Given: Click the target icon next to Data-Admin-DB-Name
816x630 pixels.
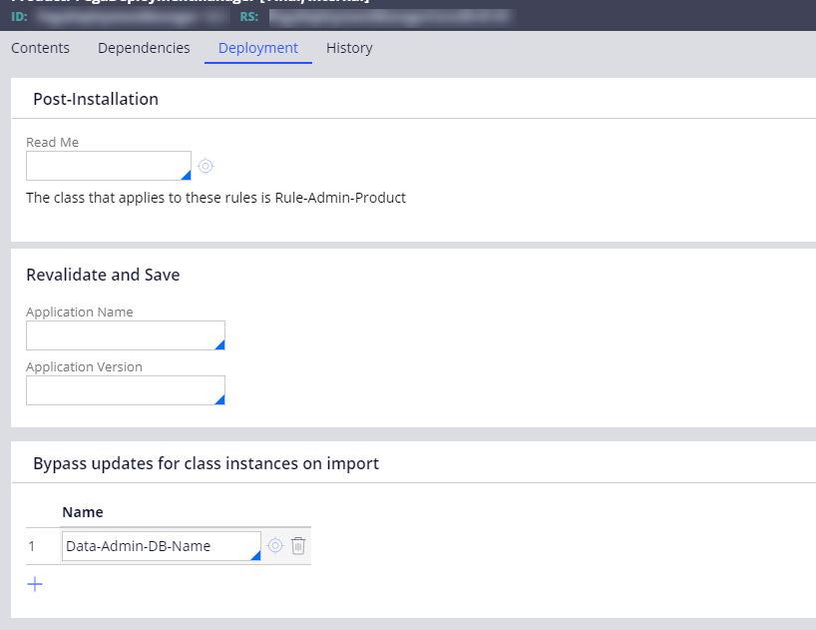Looking at the screenshot, I should [x=275, y=545].
